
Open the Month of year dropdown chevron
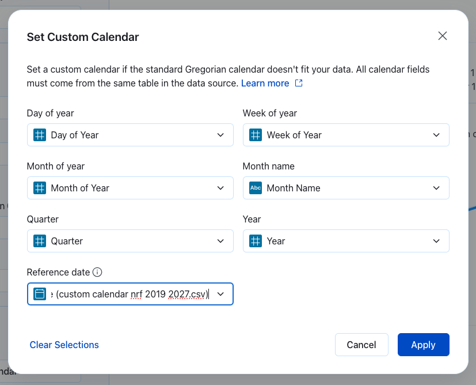point(220,188)
